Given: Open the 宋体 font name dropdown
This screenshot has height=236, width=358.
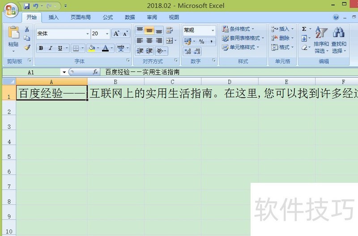Looking at the screenshot, I should point(87,34).
